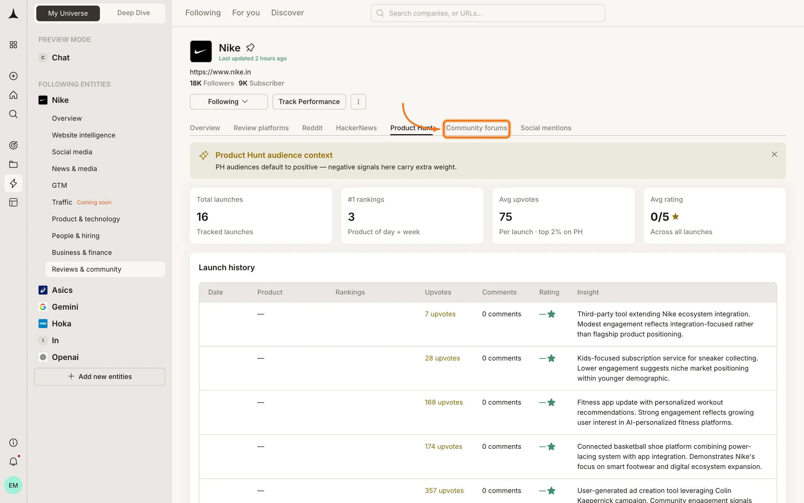Open People & hiring in sidebar
The width and height of the screenshot is (804, 503).
pyautogui.click(x=76, y=236)
